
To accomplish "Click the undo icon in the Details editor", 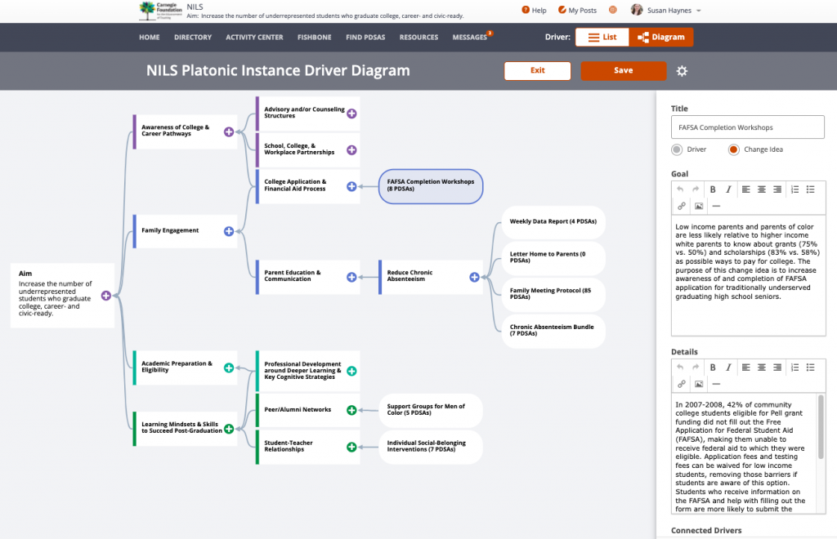I will pos(680,367).
